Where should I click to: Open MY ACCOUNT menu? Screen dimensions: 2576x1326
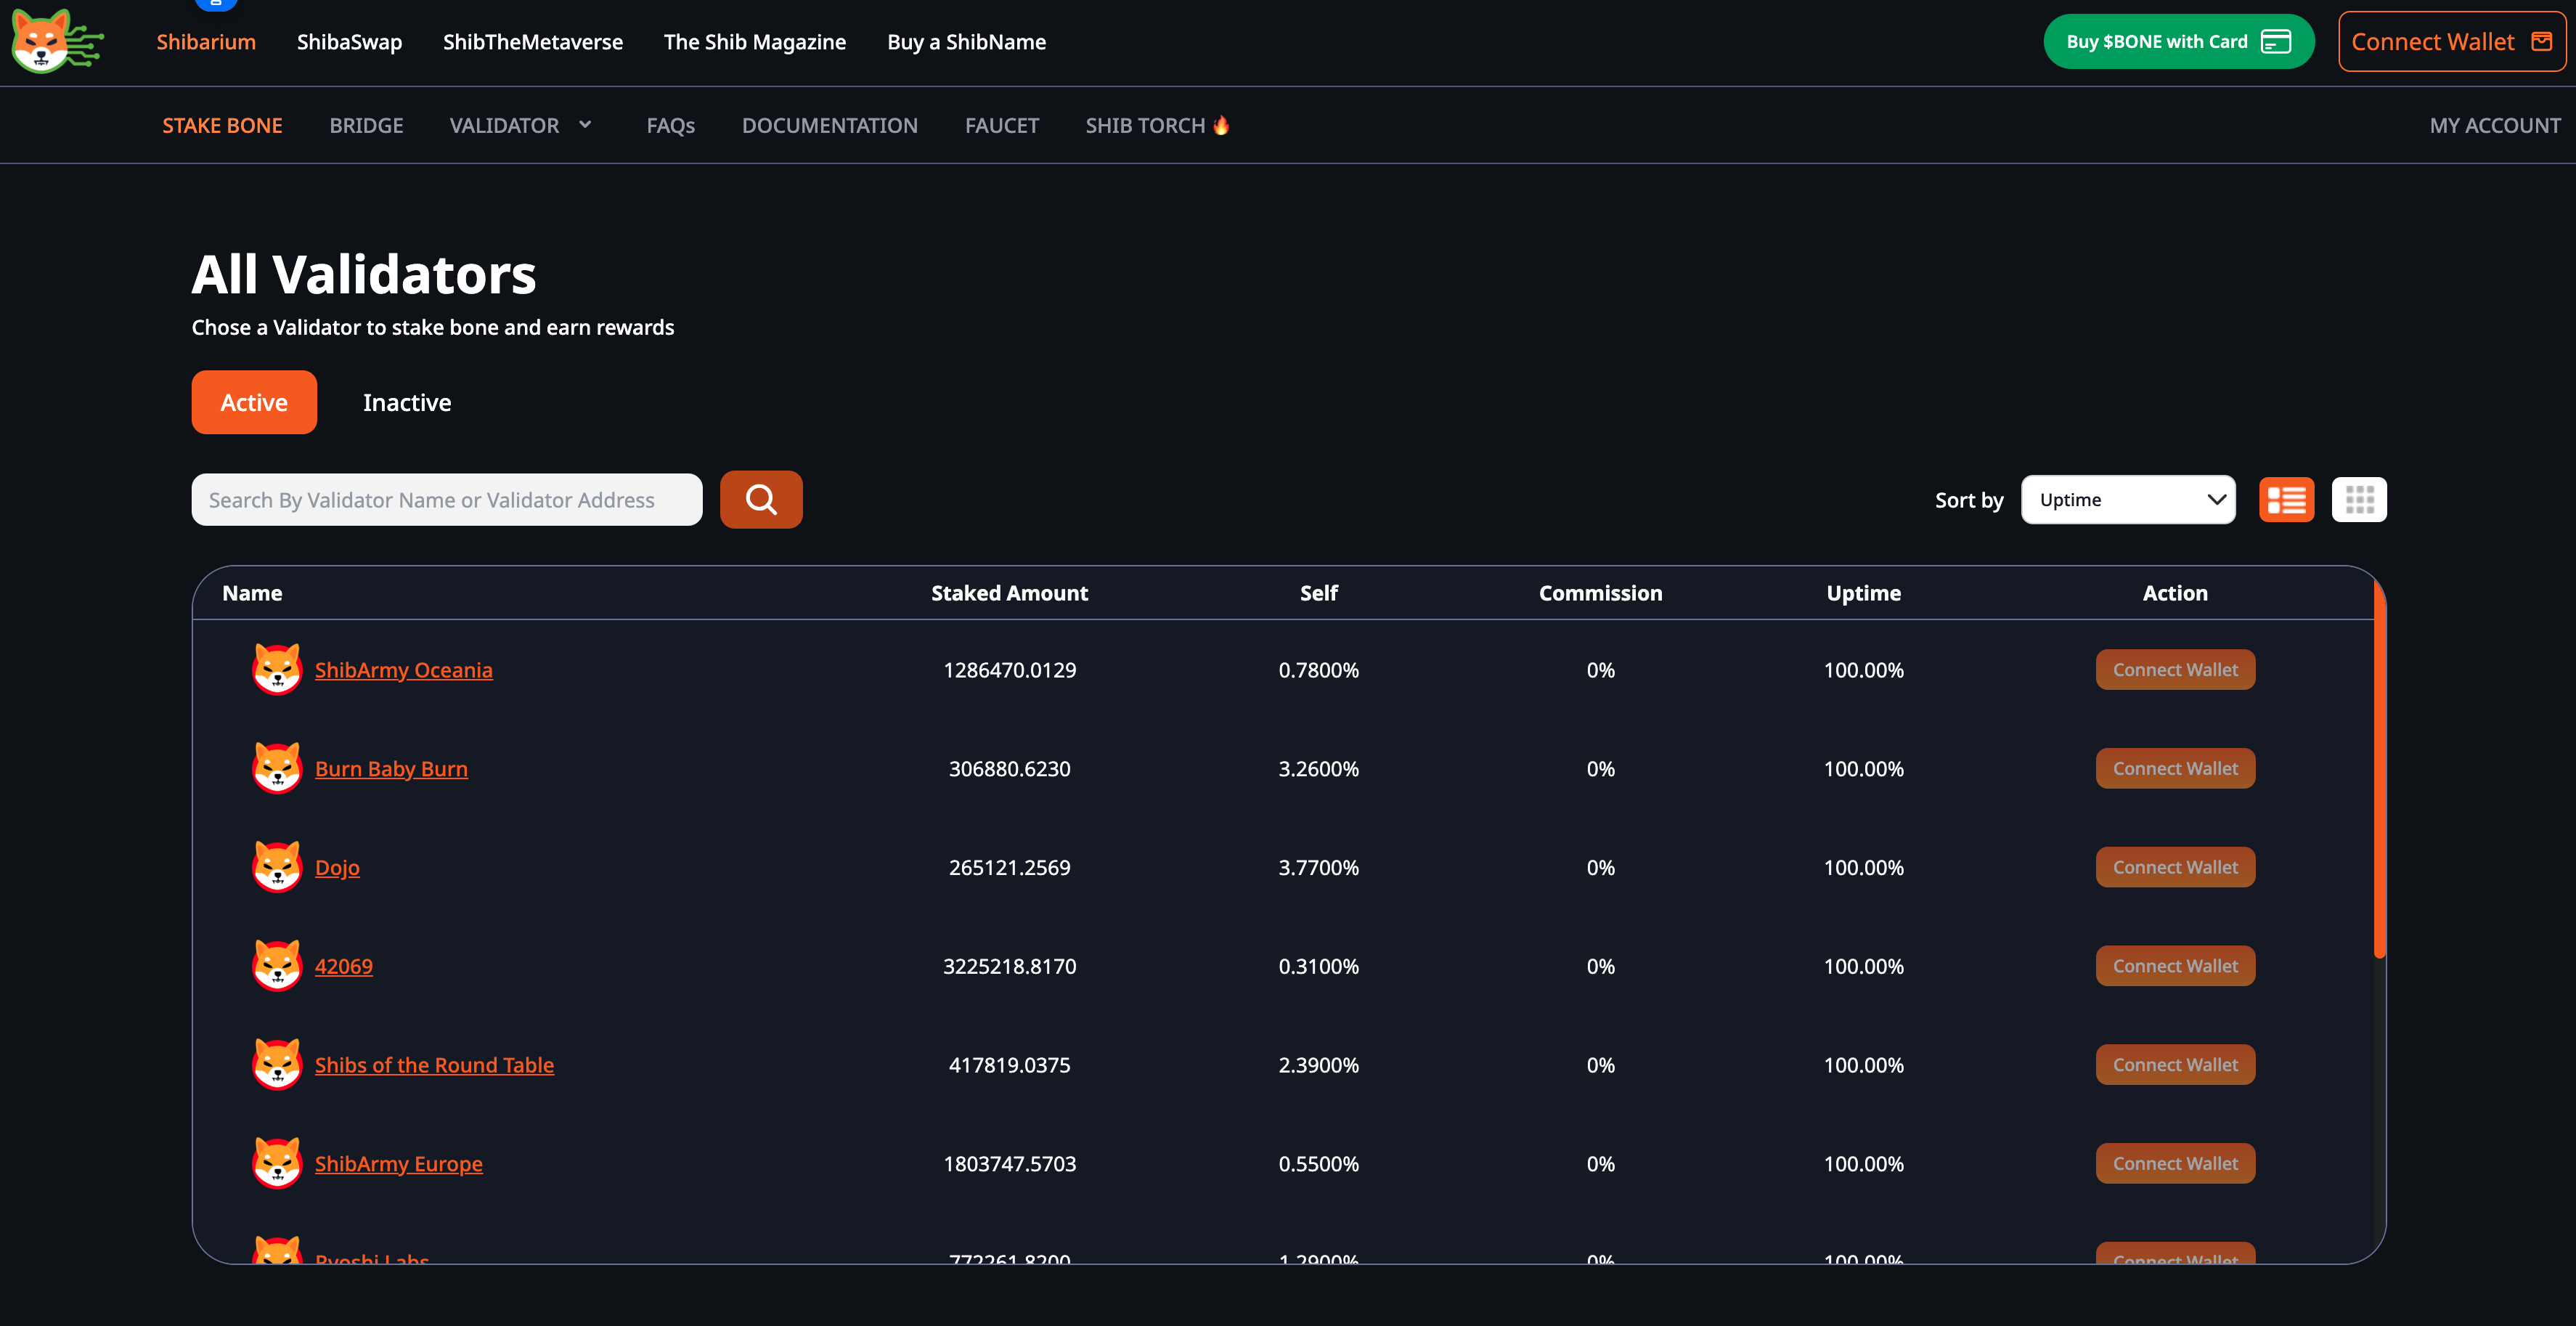pos(2494,125)
